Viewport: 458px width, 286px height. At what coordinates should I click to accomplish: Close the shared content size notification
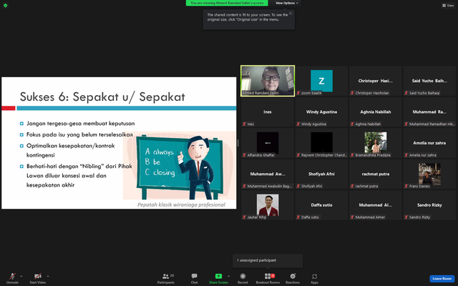pyautogui.click(x=291, y=13)
